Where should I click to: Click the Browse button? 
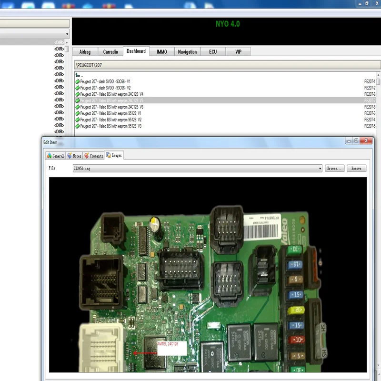(335, 169)
